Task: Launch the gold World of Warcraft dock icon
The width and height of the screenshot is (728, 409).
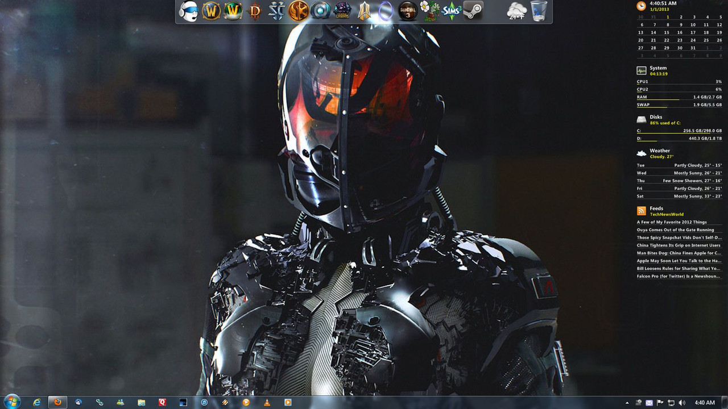Action: tap(211, 11)
